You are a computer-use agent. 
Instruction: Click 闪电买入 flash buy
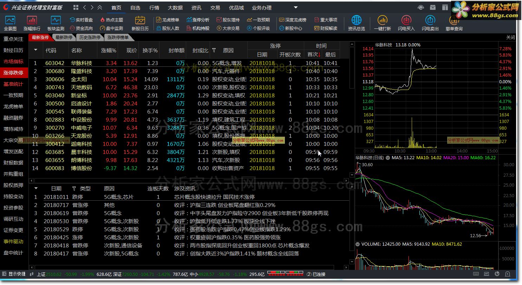click(406, 23)
